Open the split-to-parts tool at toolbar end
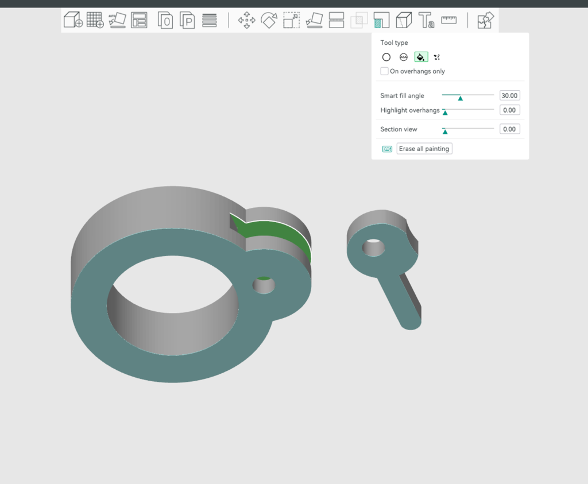This screenshot has width=588, height=484. pos(485,20)
